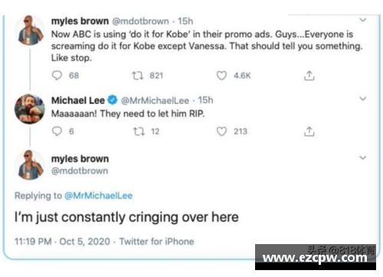Like Michael Lee's tweet with 213 likes
Viewport: 383px width, 277px height.
tap(221, 132)
